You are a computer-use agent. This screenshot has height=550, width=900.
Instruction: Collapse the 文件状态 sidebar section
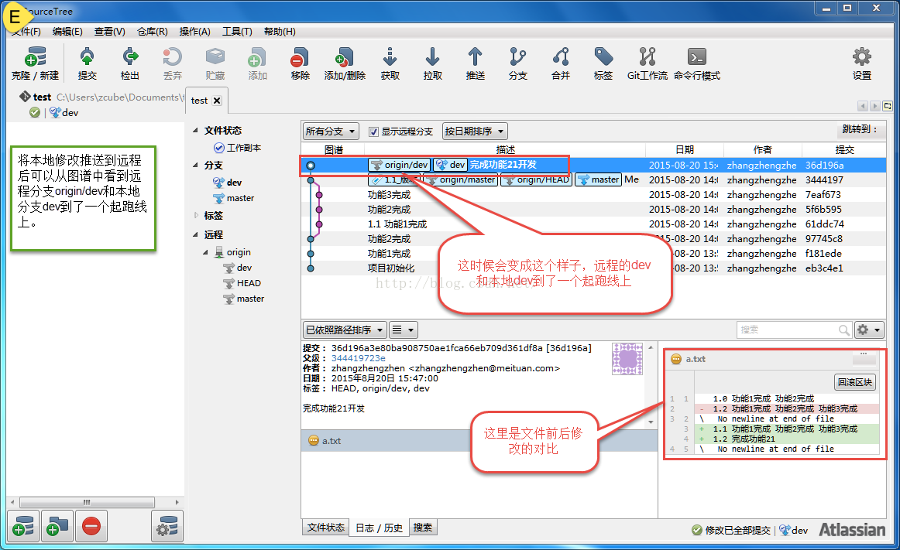click(x=195, y=131)
